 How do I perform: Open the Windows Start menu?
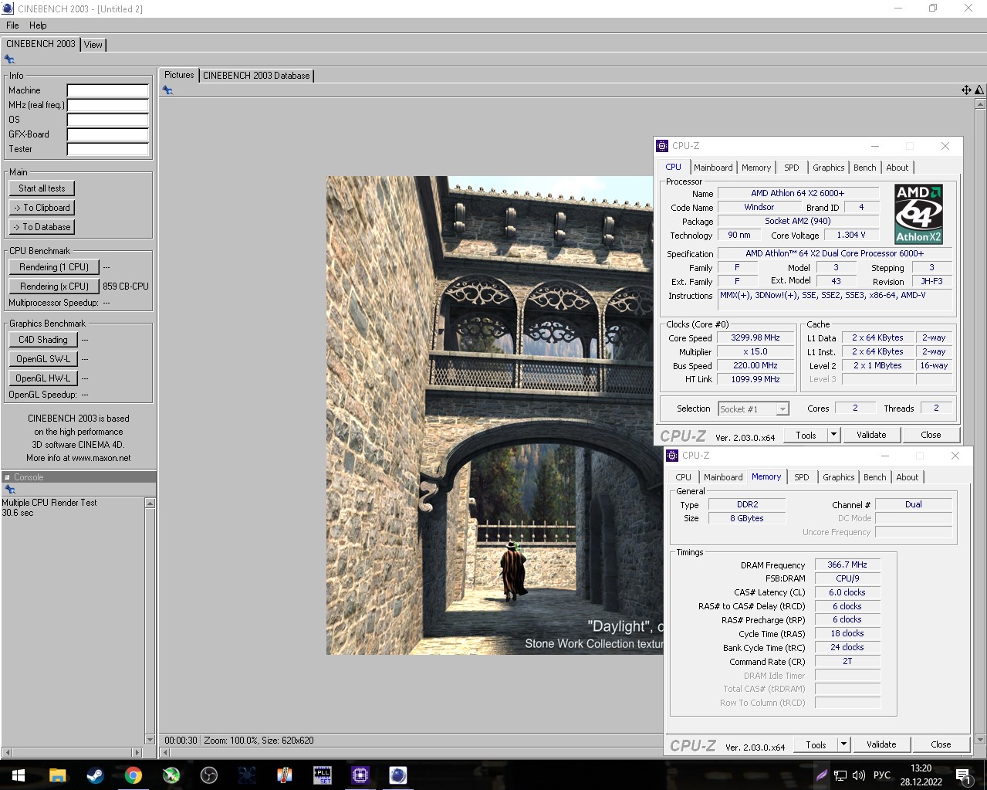pos(19,775)
